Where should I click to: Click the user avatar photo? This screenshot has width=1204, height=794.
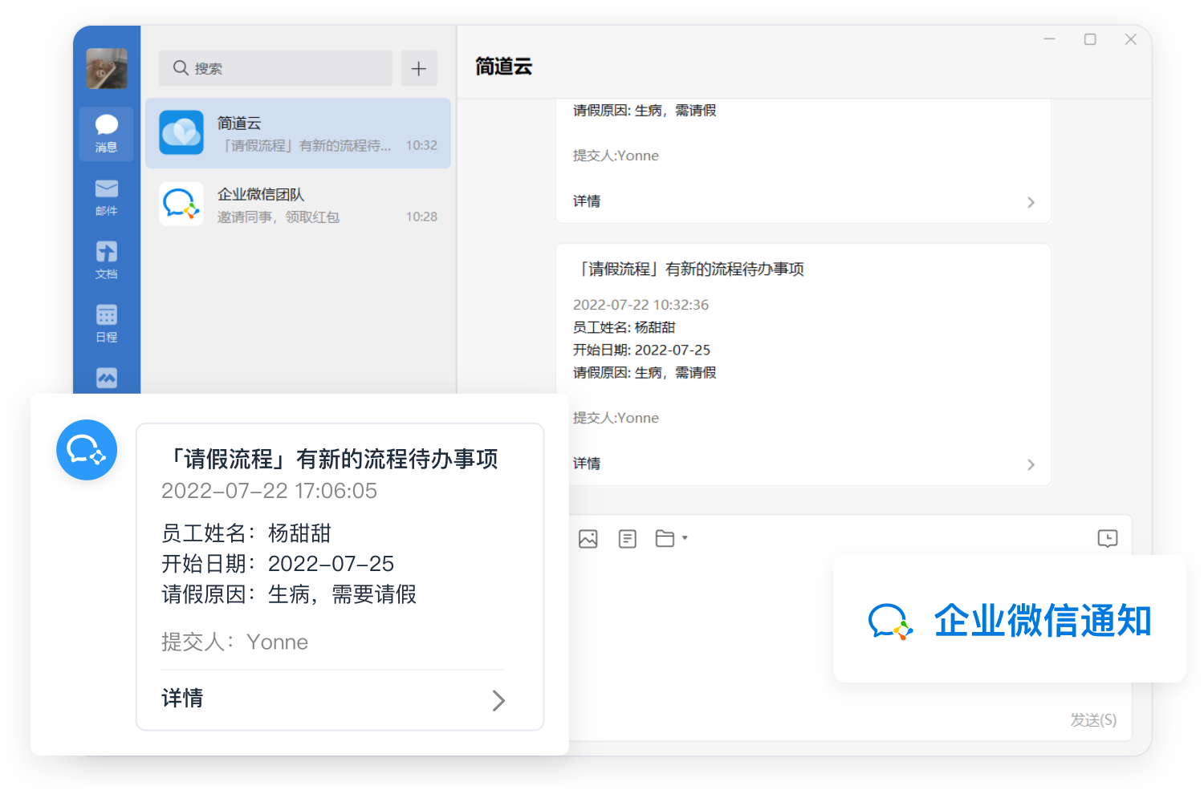click(107, 68)
